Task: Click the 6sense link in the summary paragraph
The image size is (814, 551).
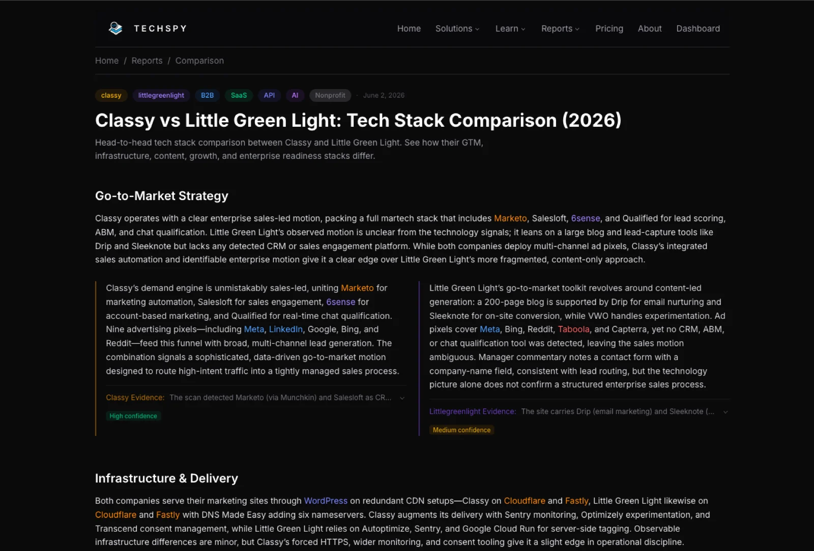Action: pyautogui.click(x=586, y=218)
